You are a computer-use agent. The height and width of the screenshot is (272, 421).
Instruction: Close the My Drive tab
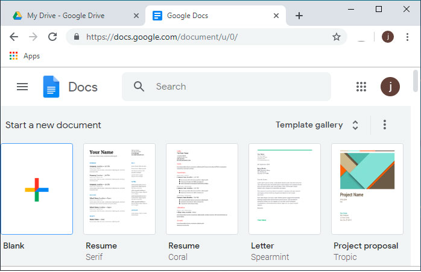coord(136,16)
